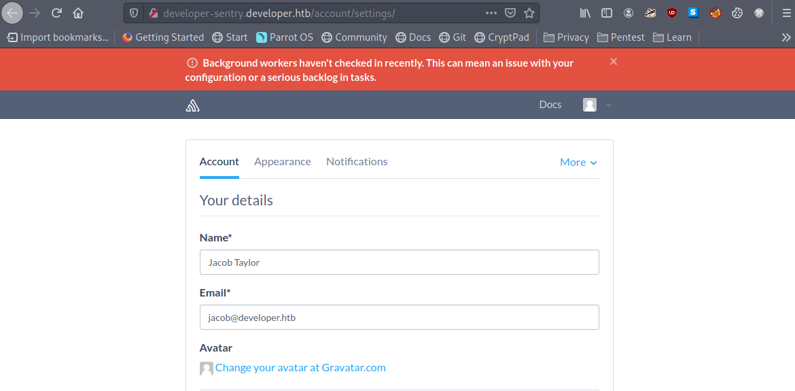795x391 pixels.
Task: Click the Sentry logo in header
Action: click(192, 105)
